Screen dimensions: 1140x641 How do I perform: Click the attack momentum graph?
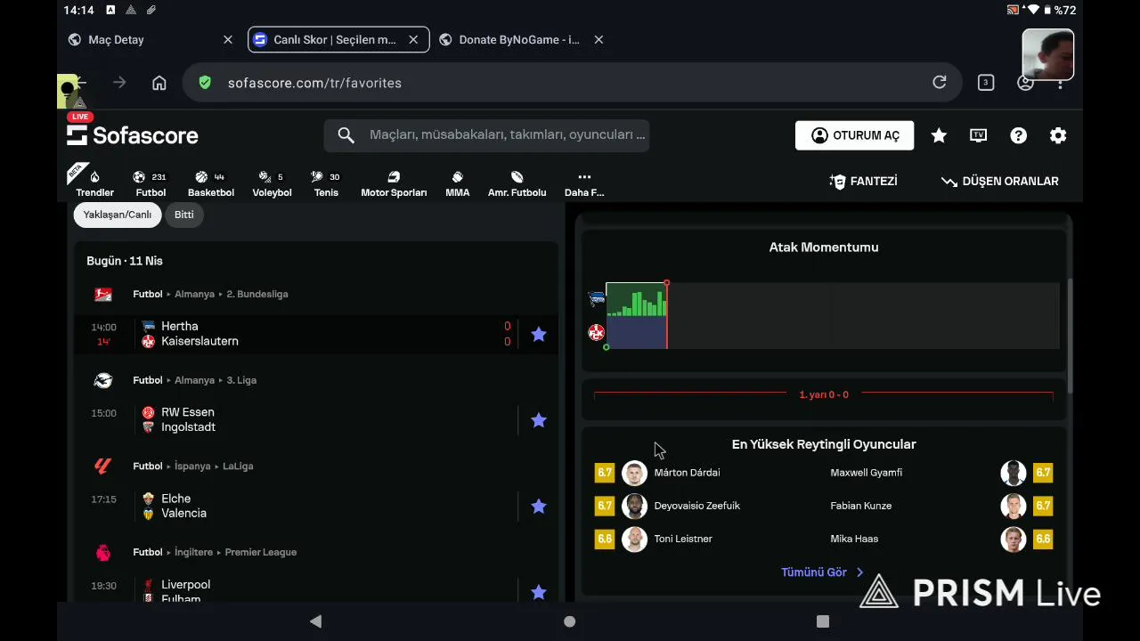(x=833, y=316)
